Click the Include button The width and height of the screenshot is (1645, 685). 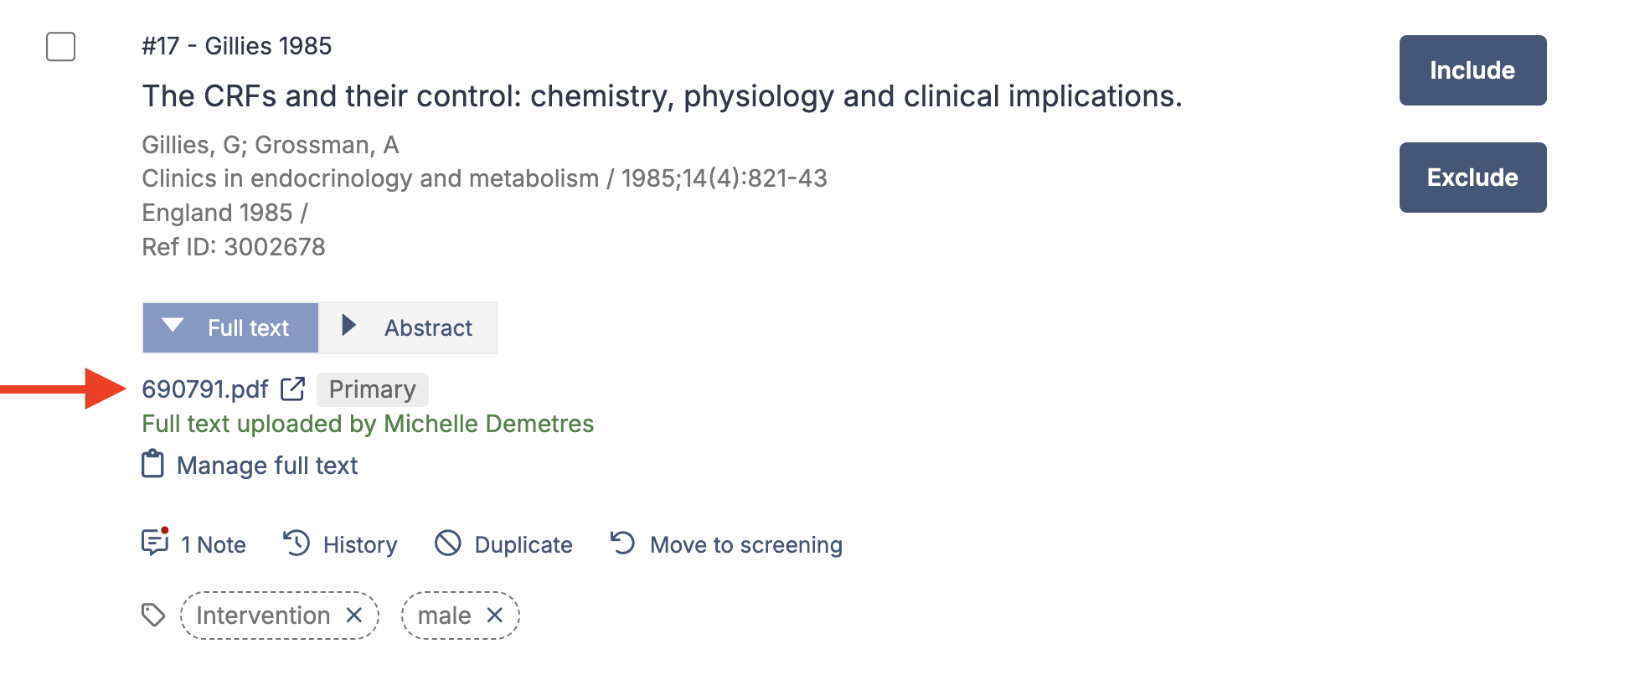click(x=1472, y=70)
